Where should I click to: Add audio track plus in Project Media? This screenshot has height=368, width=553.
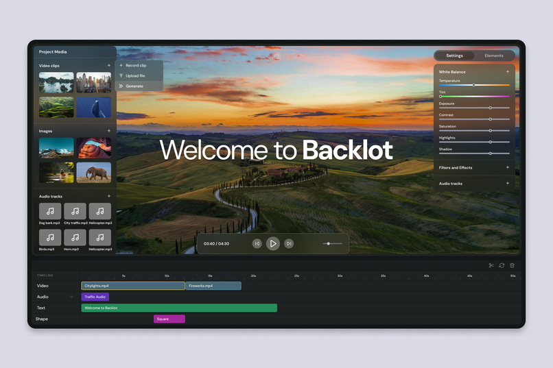[x=108, y=196]
